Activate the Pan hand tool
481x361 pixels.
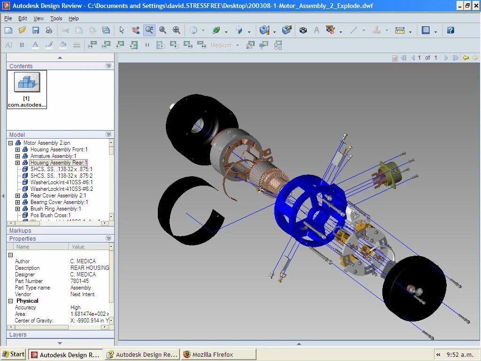pyautogui.click(x=136, y=30)
